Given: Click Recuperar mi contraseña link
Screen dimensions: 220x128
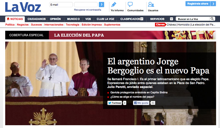Looking at the screenshot, I should coord(87,10).
